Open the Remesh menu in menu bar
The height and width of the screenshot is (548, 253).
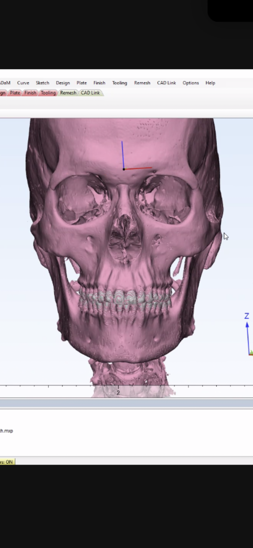[142, 83]
